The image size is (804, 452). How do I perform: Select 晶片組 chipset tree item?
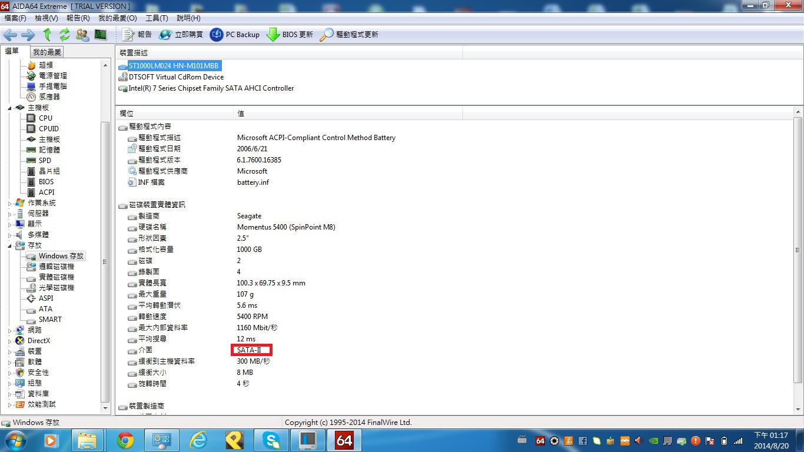(x=49, y=171)
